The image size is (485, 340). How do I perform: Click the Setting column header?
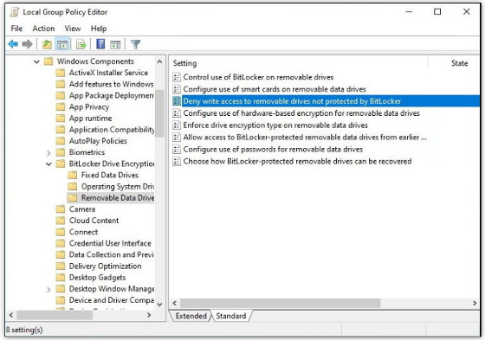pyautogui.click(x=184, y=63)
